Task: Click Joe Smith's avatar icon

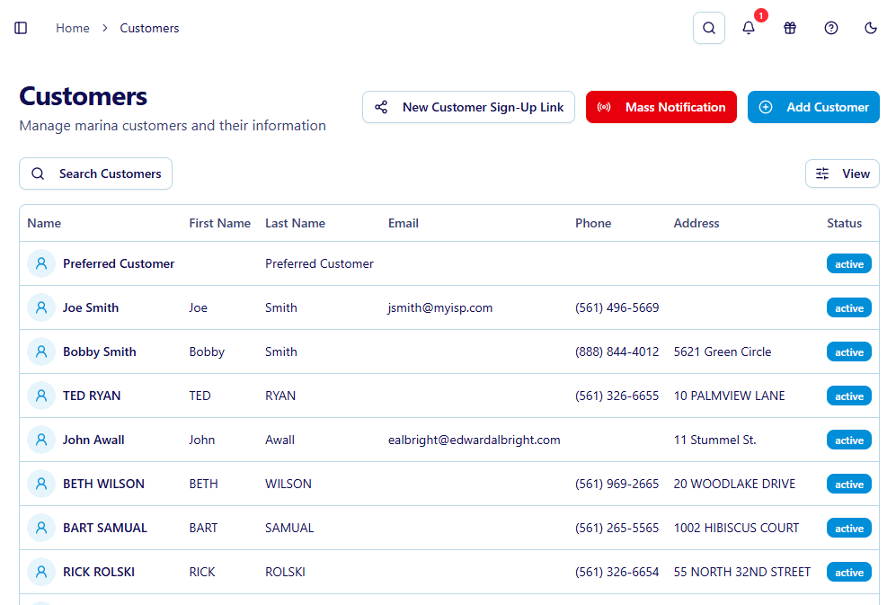Action: (x=41, y=307)
